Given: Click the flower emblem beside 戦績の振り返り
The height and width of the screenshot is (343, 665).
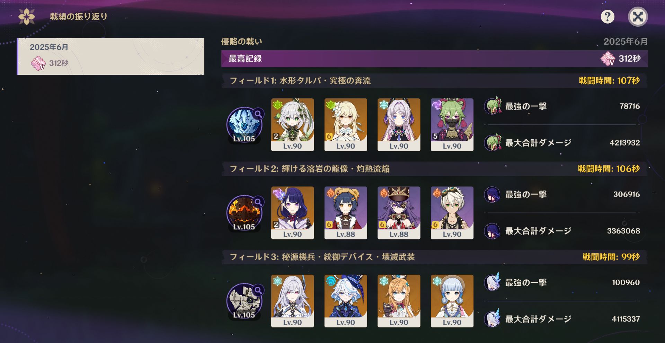Looking at the screenshot, I should point(27,17).
